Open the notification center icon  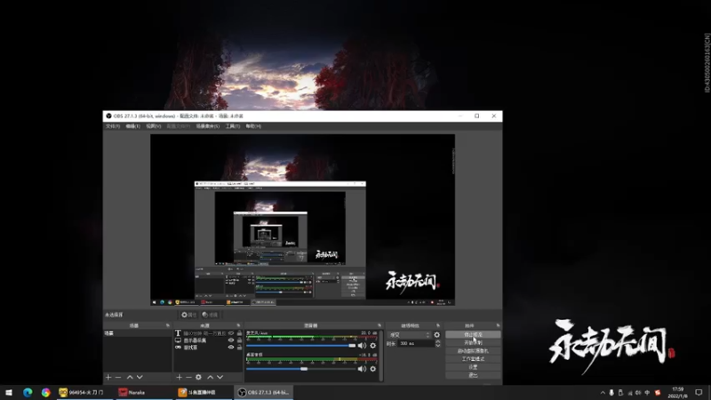coord(699,393)
